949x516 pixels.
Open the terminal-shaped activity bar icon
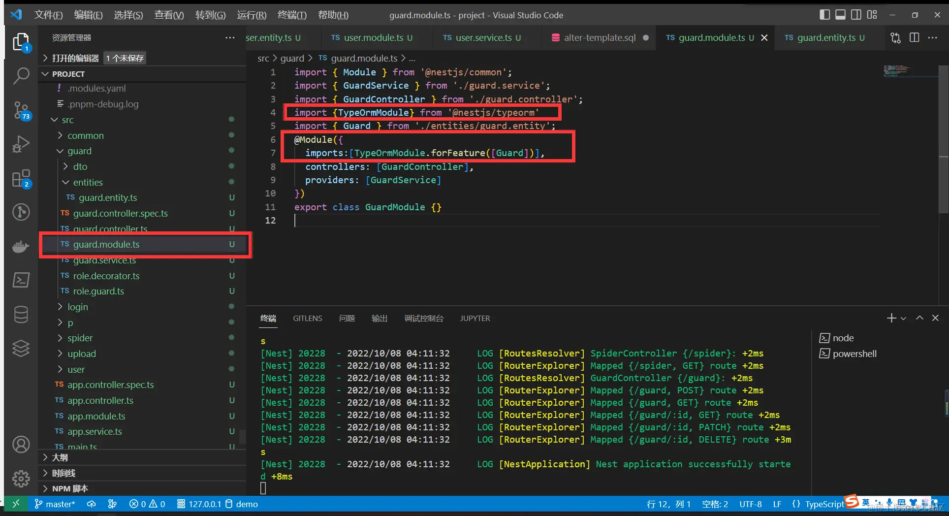click(21, 280)
